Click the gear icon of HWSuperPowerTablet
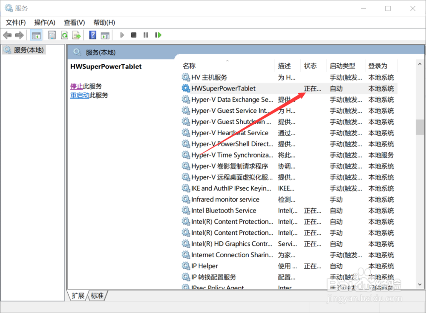426x313 pixels. tap(186, 88)
